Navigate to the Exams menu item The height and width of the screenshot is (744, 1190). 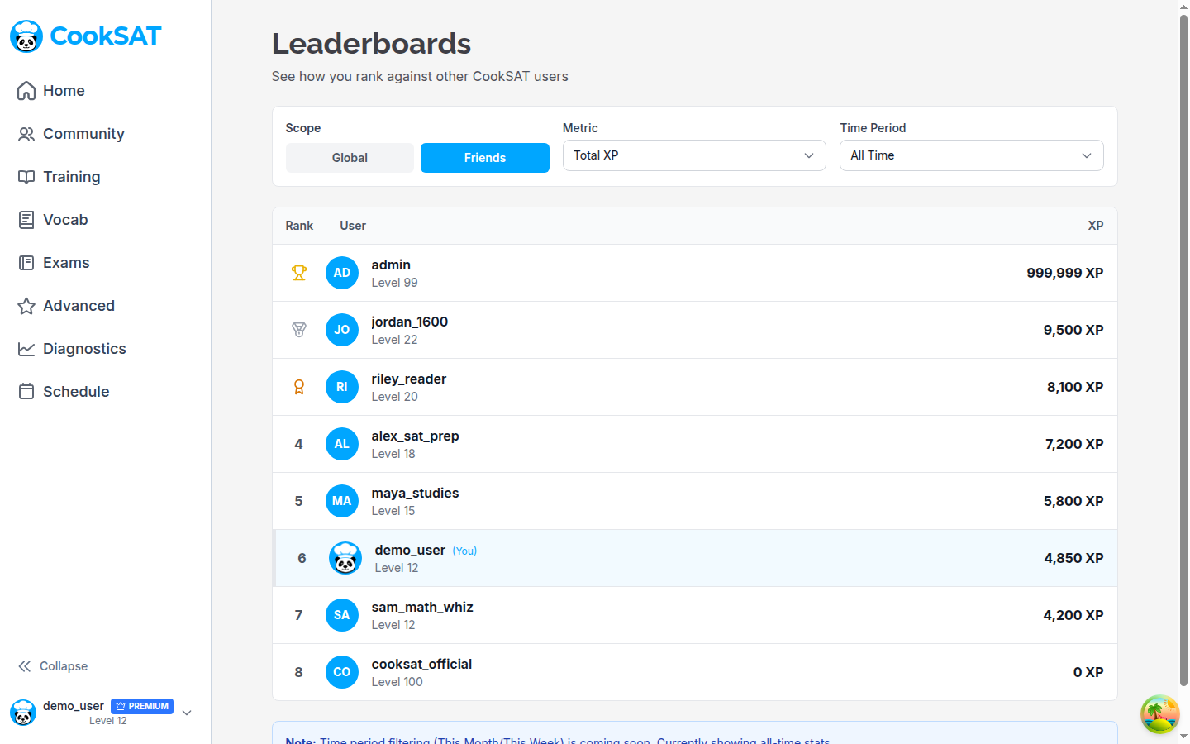(66, 263)
